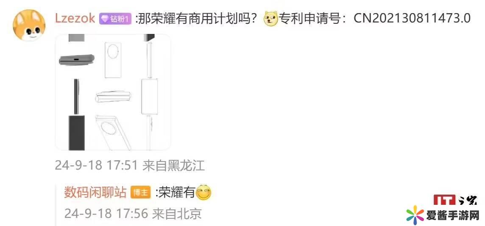This screenshot has height=226, width=485.
Task: Click the circular camera sketch atop the thumbnail
Action: [x=112, y=50]
